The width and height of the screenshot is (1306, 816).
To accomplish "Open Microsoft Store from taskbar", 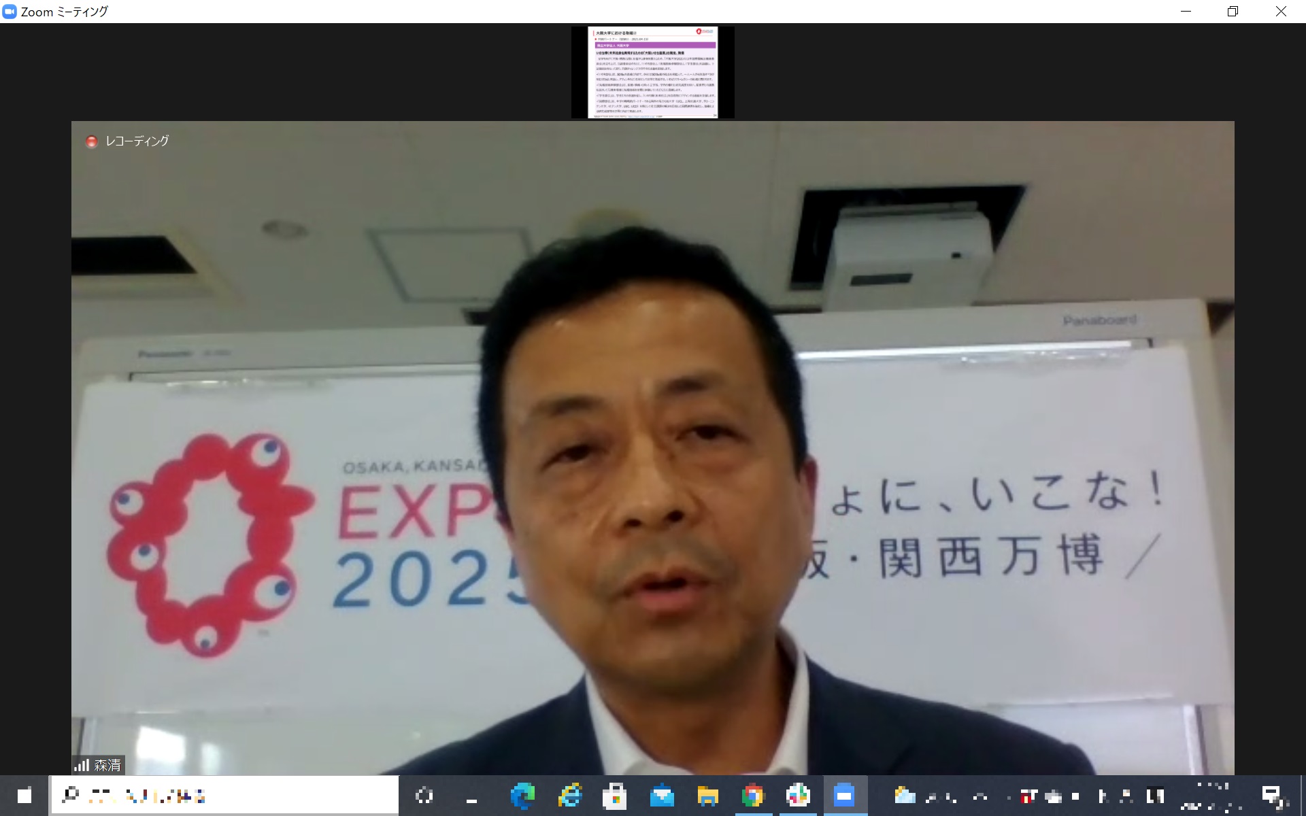I will pos(615,795).
